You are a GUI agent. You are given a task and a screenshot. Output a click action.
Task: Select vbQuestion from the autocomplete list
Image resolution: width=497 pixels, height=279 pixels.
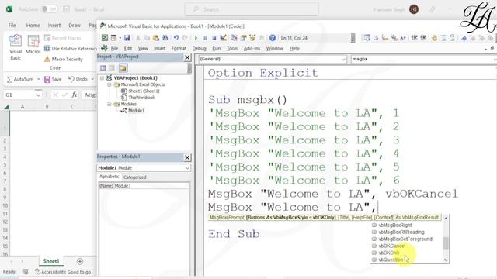click(x=390, y=260)
